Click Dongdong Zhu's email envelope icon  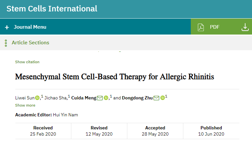156,98
